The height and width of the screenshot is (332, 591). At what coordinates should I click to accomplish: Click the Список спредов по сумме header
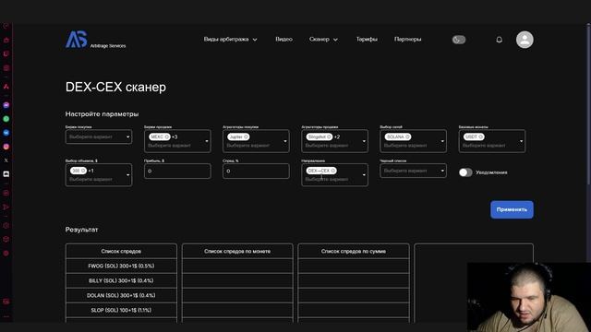353,251
